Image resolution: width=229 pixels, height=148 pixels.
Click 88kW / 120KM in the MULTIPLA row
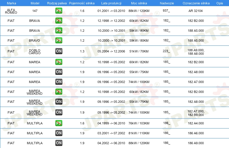click(139, 143)
